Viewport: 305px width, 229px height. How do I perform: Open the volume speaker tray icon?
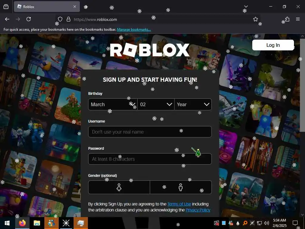click(267, 223)
